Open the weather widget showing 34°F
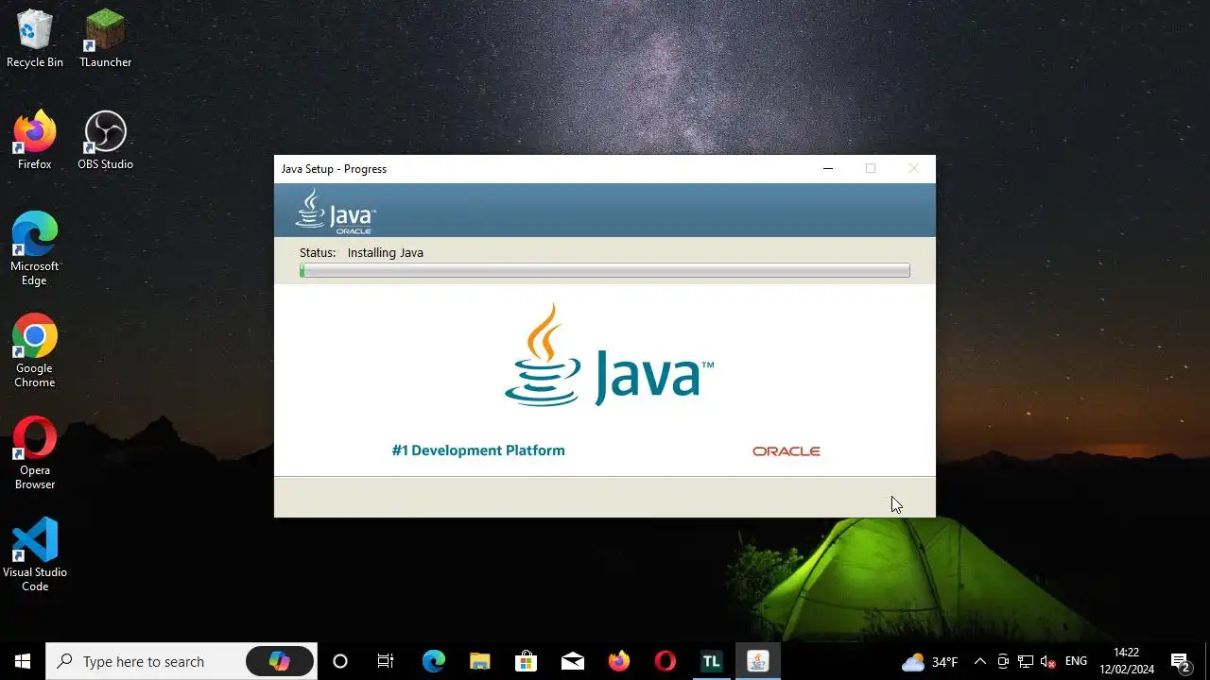Viewport: 1210px width, 680px height. pyautogui.click(x=930, y=661)
